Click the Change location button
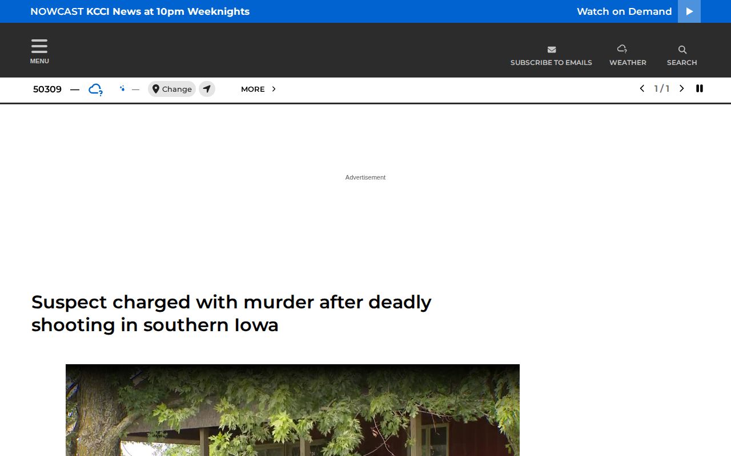Viewport: 731px width, 456px height. click(x=172, y=89)
